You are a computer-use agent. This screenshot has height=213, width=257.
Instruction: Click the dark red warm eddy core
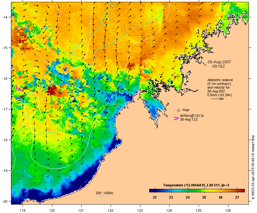51,90
